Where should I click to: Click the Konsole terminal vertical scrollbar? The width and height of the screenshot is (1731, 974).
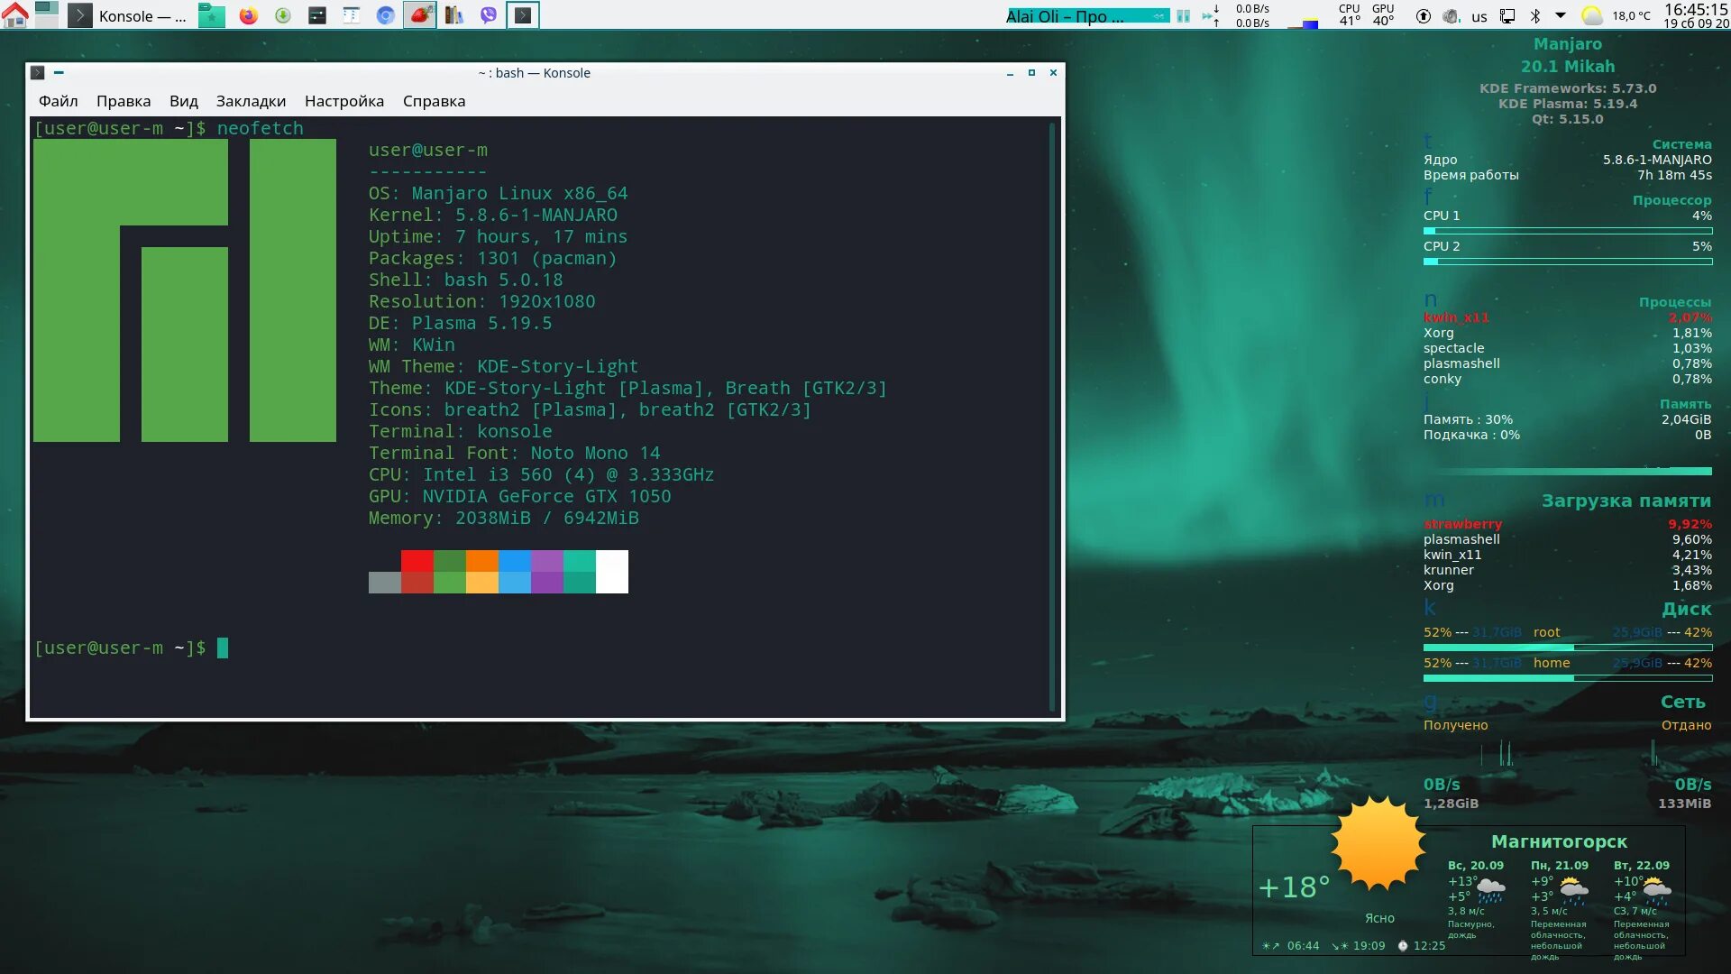(x=1052, y=415)
